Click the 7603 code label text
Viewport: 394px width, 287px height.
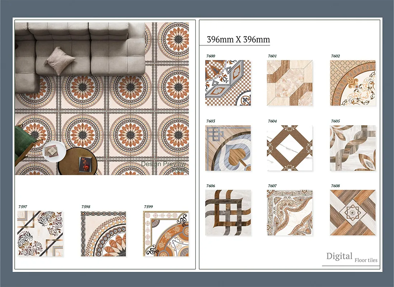point(211,121)
